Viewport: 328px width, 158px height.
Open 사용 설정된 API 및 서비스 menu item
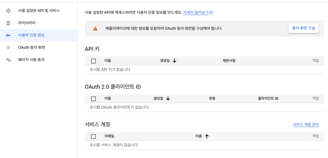(39, 11)
